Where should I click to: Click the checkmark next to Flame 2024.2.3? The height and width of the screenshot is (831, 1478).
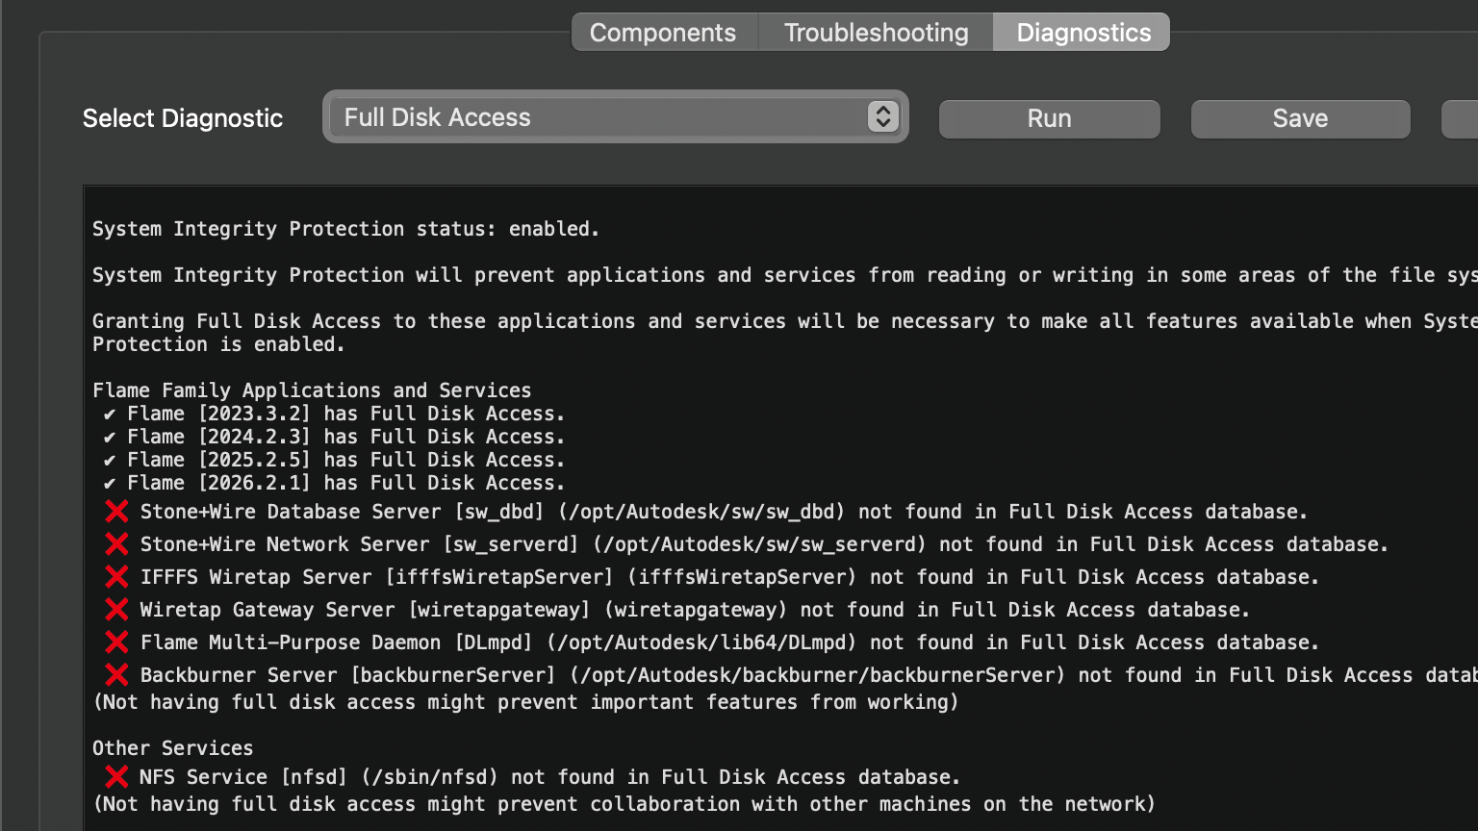(110, 438)
